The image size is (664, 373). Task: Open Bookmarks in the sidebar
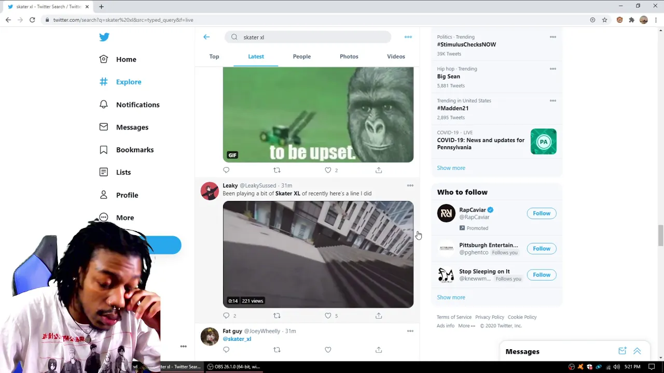click(127, 150)
